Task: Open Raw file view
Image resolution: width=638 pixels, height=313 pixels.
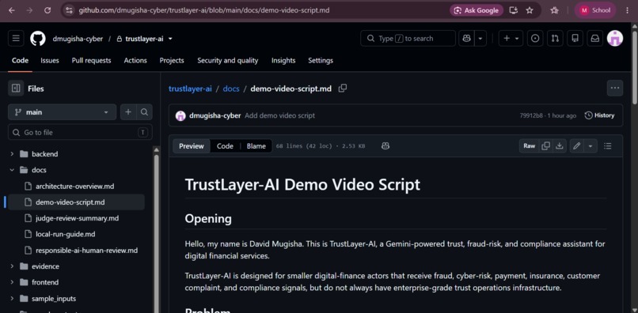Action: click(x=529, y=146)
